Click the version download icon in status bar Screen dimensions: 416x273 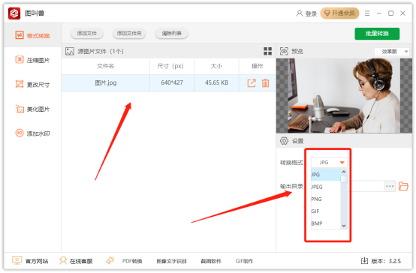pyautogui.click(x=364, y=261)
